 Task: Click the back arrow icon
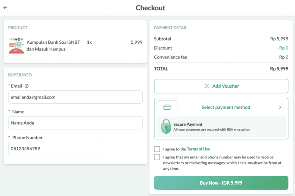pos(6,8)
